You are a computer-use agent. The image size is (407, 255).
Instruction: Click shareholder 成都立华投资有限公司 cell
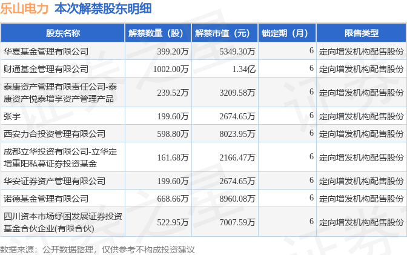click(x=63, y=157)
